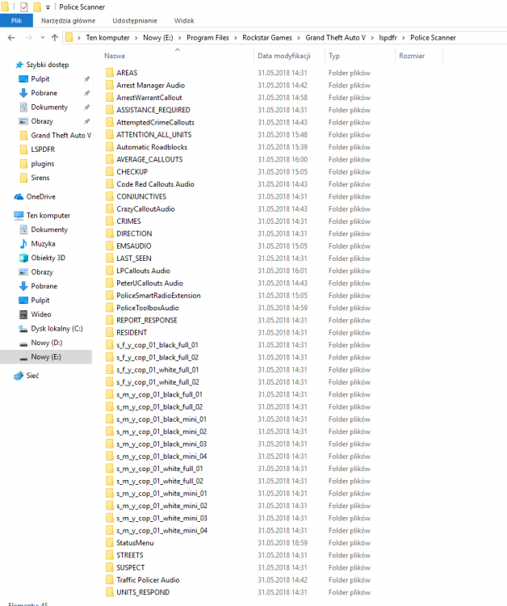Open recent locations dropdown arrow
The image size is (507, 606).
[43, 37]
